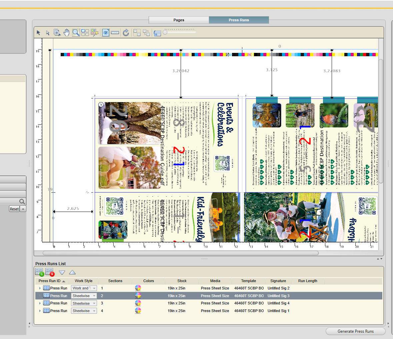The image size is (393, 339).
Task: Switch to the Pages tab
Action: tap(179, 20)
